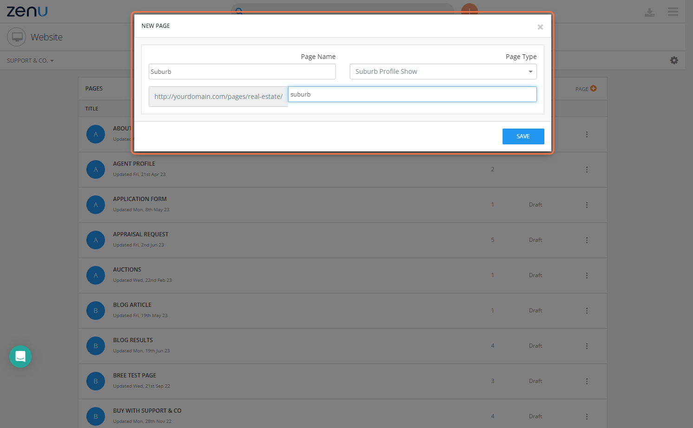Open the Appraisal Request page
Screen dimensions: 693x428
click(x=141, y=234)
